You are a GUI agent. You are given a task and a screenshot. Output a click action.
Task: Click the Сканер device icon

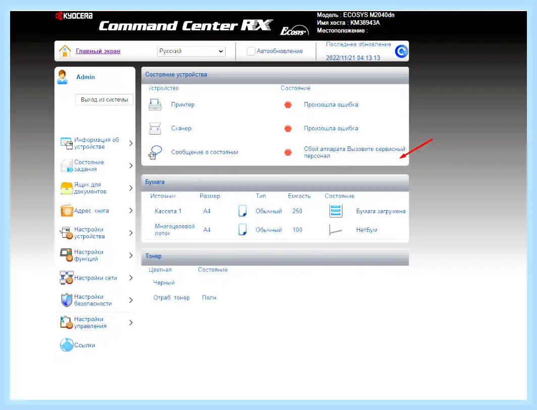[x=155, y=128]
